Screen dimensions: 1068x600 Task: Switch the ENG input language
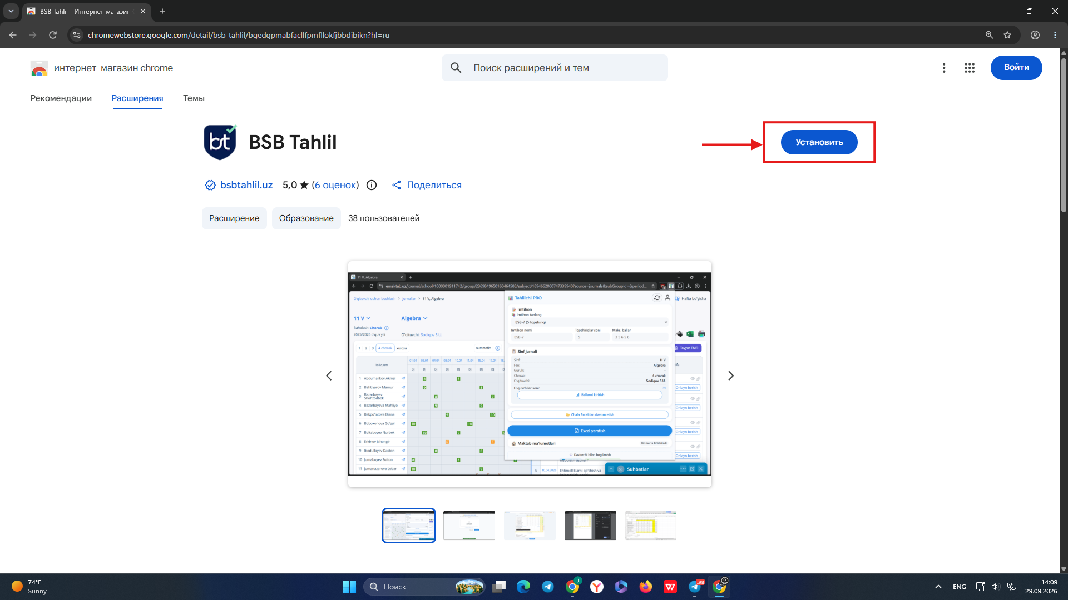click(960, 587)
